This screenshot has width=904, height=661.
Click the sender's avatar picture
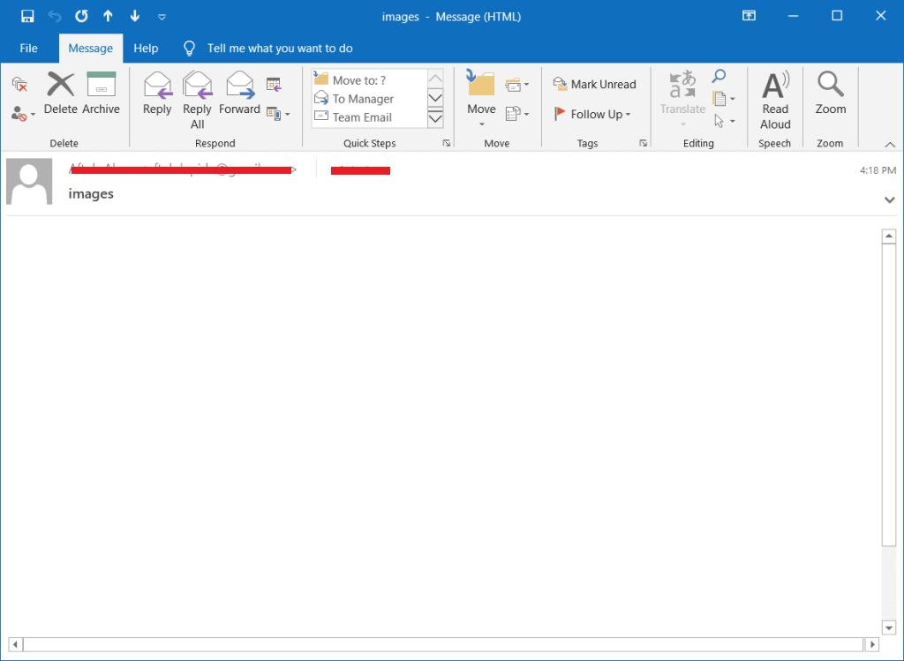click(x=29, y=182)
